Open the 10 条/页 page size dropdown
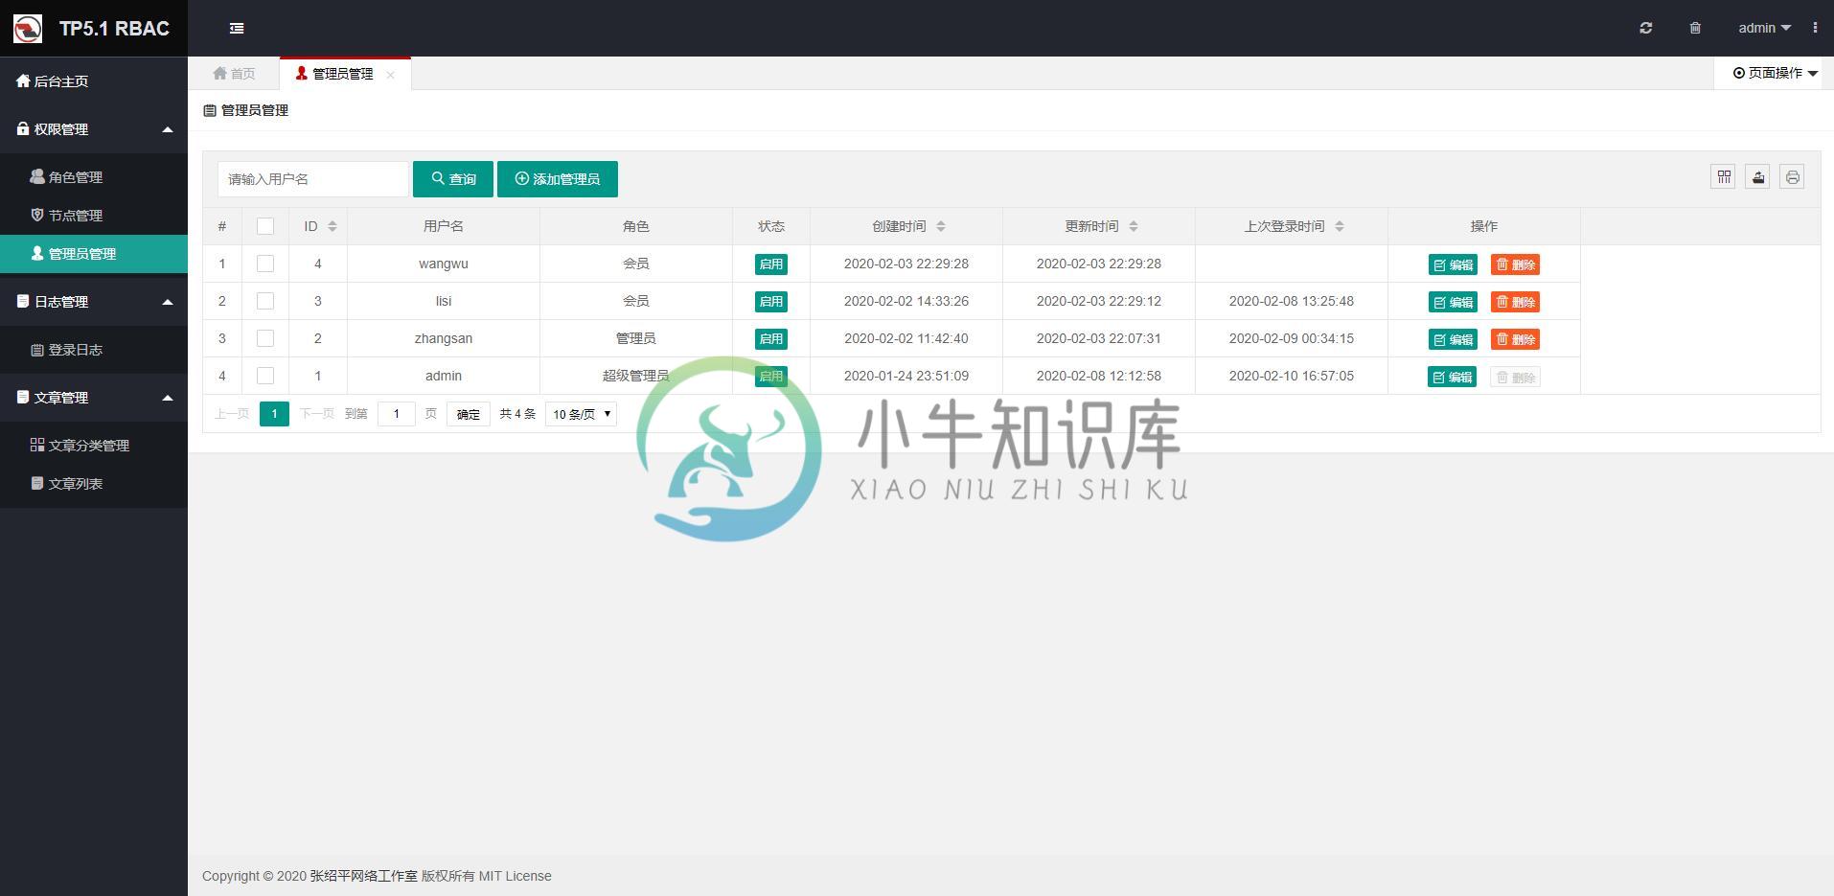The height and width of the screenshot is (896, 1834). (x=581, y=414)
